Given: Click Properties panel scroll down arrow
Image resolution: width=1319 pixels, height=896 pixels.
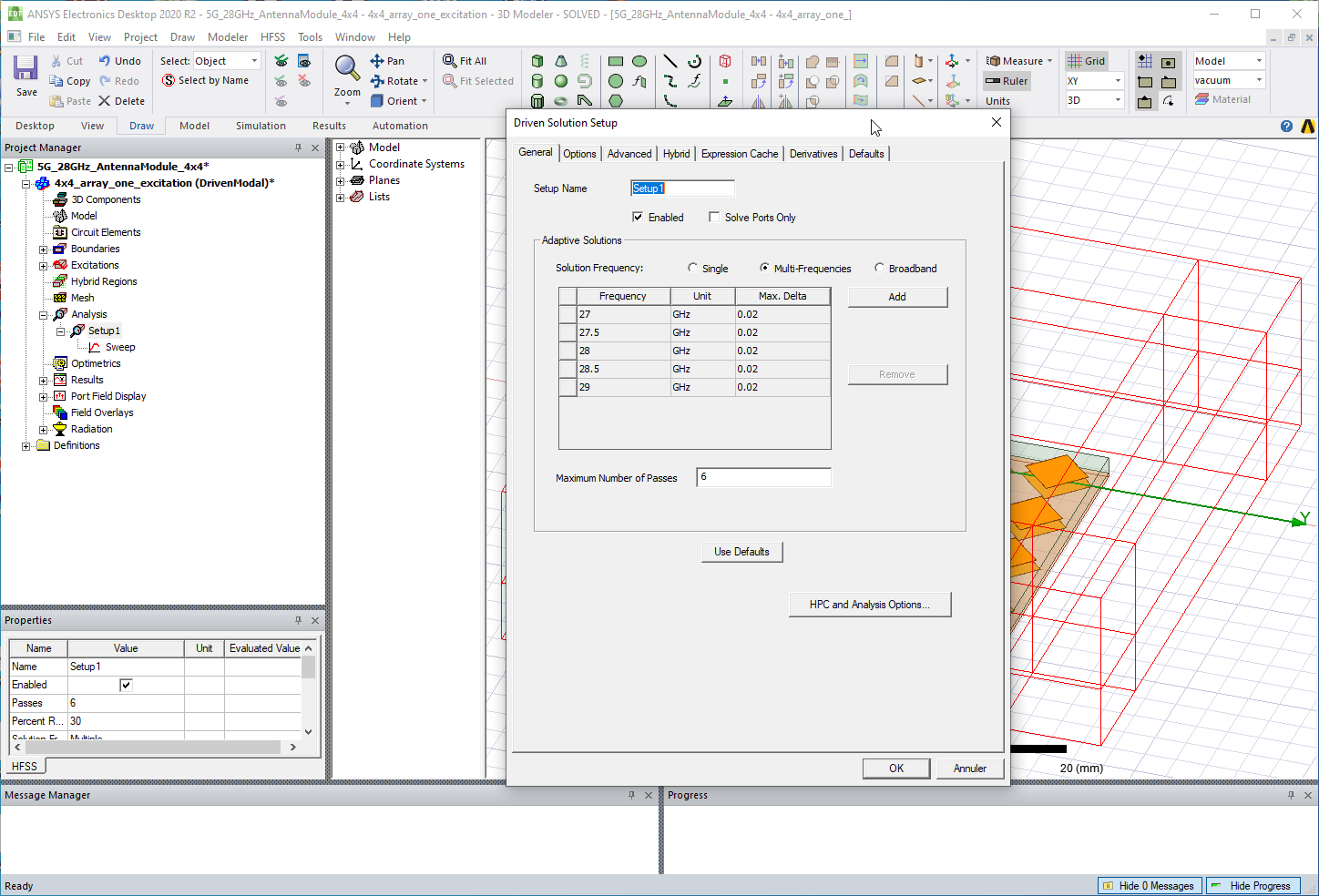Looking at the screenshot, I should 309,731.
